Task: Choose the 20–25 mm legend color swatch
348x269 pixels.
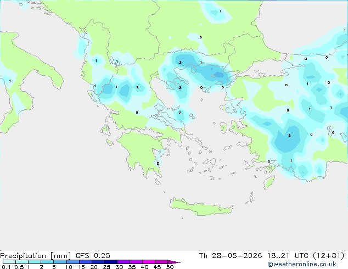Action: coord(98,262)
